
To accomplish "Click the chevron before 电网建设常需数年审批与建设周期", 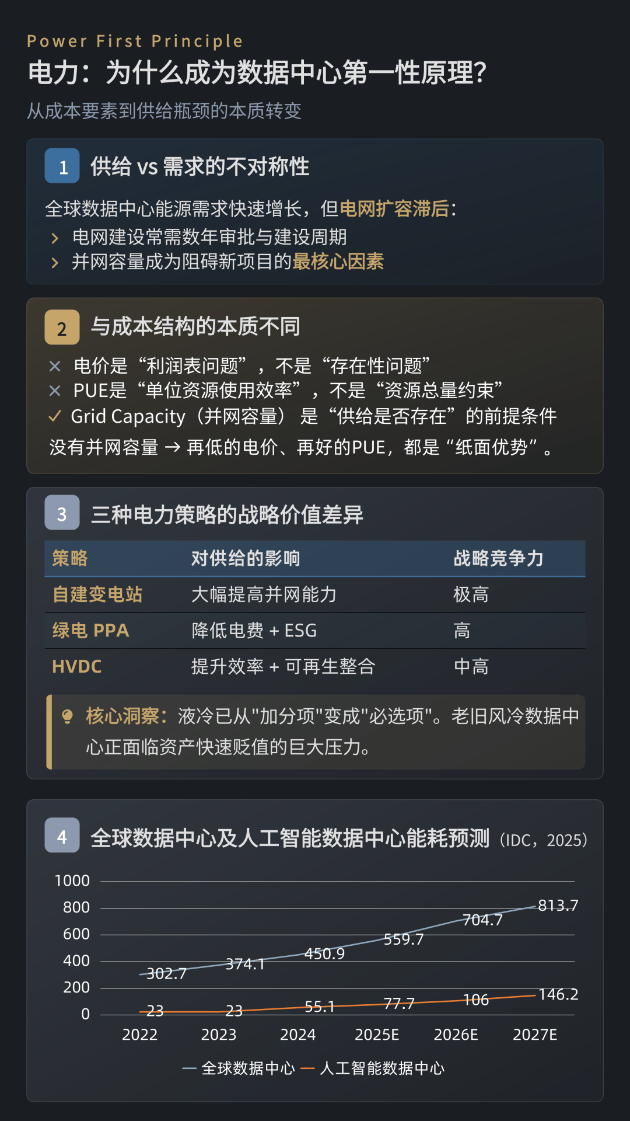I will 55,238.
